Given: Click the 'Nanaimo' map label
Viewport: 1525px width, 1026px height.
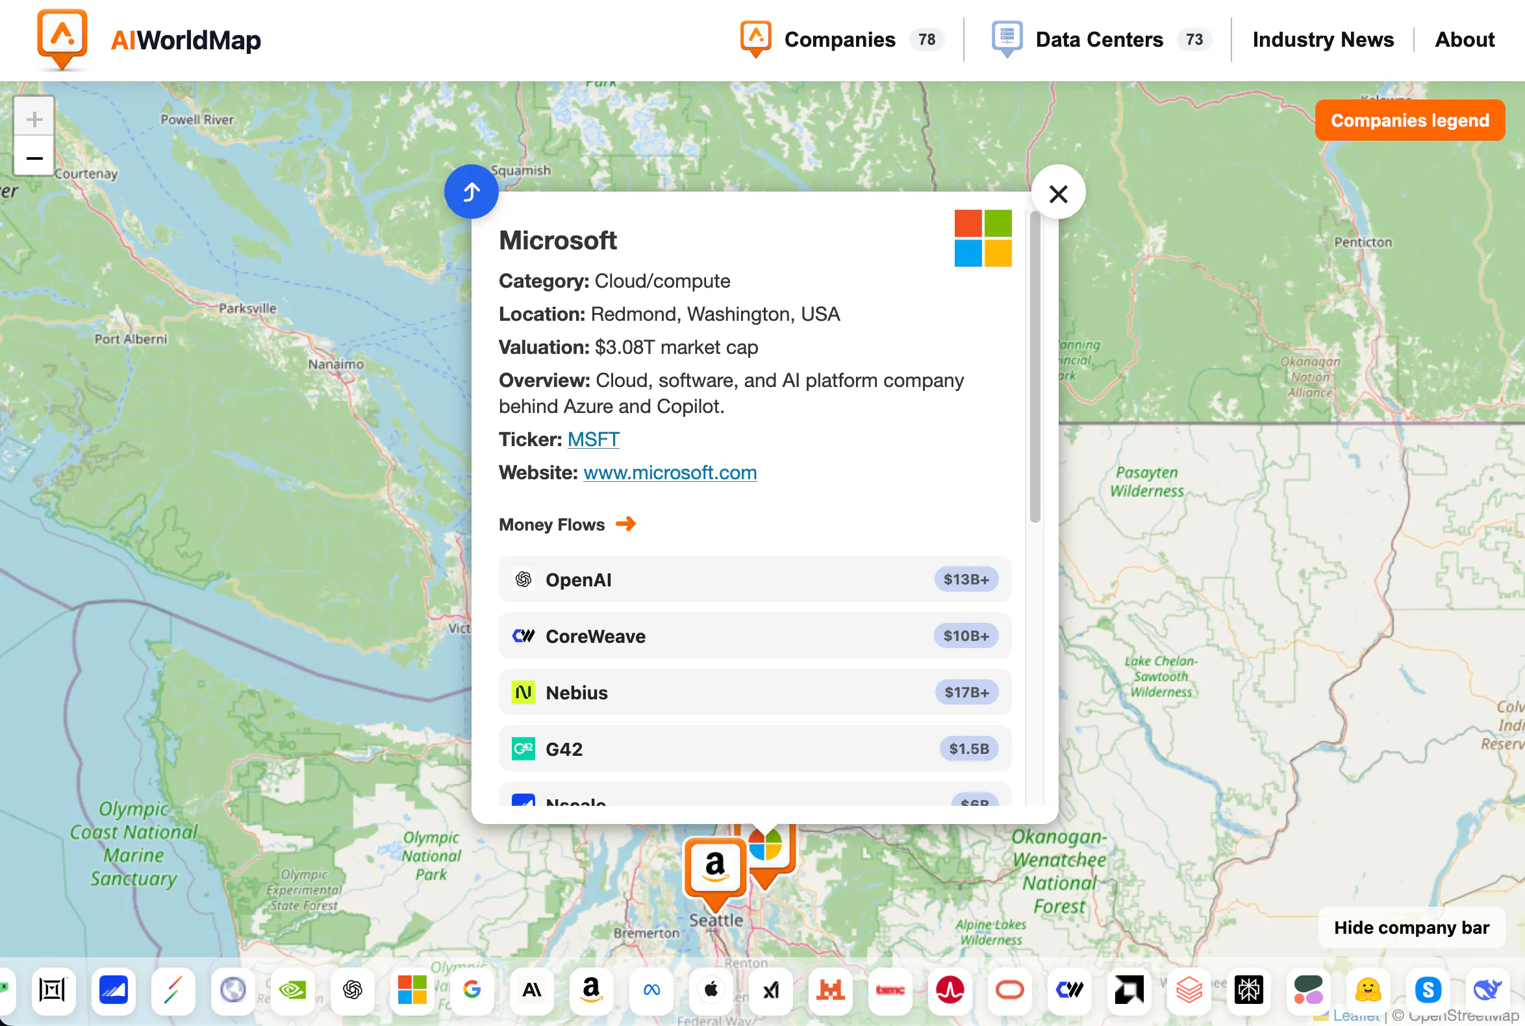Looking at the screenshot, I should (336, 364).
